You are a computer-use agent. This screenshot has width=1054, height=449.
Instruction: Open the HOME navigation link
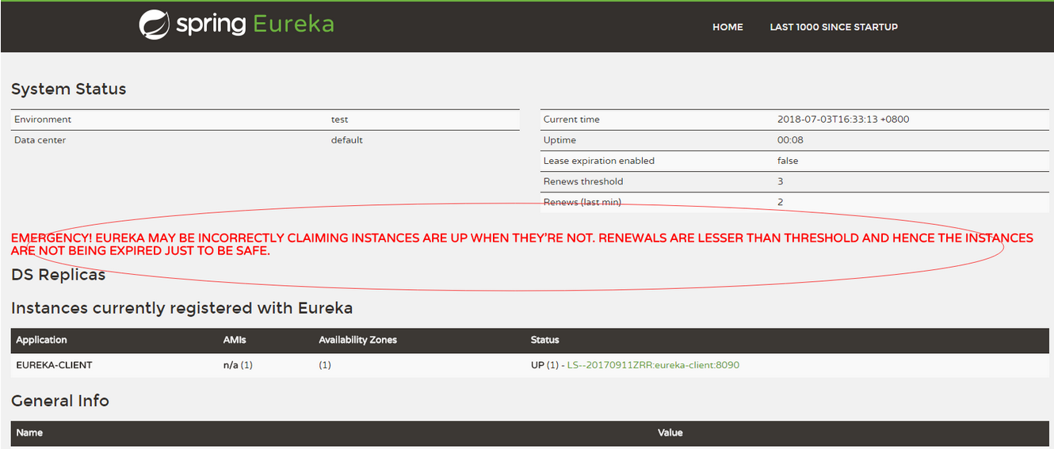pyautogui.click(x=727, y=27)
